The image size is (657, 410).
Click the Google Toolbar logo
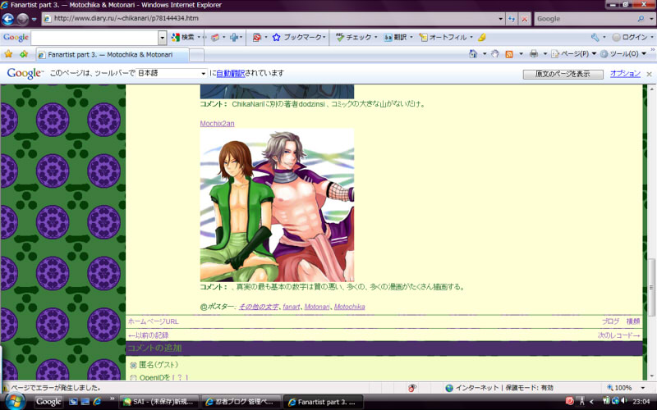tap(16, 37)
